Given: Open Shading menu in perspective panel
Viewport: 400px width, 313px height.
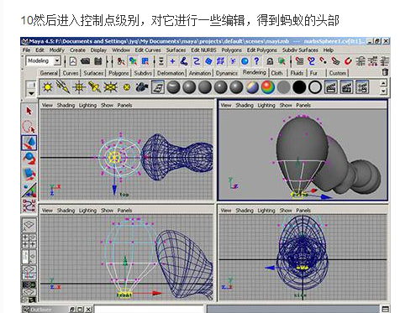Looking at the screenshot, I should pyautogui.click(x=245, y=106).
